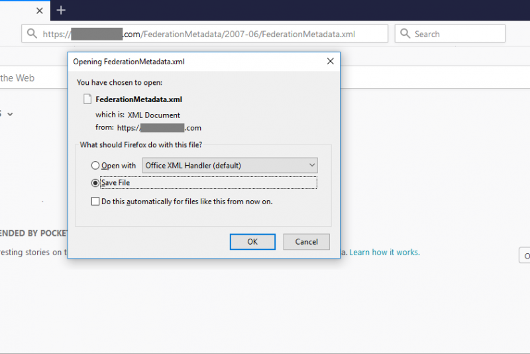The width and height of the screenshot is (530, 354).
Task: Open a new tab with plus icon
Action: (61, 10)
